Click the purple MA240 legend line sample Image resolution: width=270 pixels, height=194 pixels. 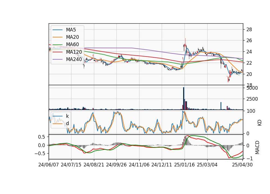[x=57, y=59]
